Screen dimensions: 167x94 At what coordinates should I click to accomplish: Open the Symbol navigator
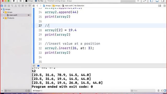(x=9, y=6)
